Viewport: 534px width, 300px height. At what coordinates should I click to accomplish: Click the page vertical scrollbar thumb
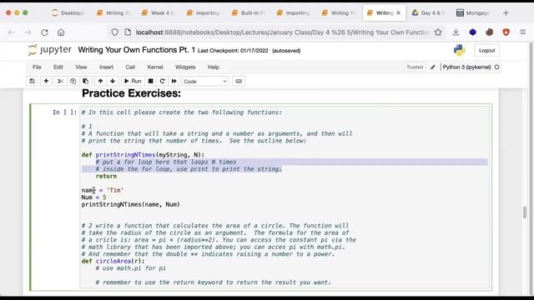pyautogui.click(x=525, y=212)
